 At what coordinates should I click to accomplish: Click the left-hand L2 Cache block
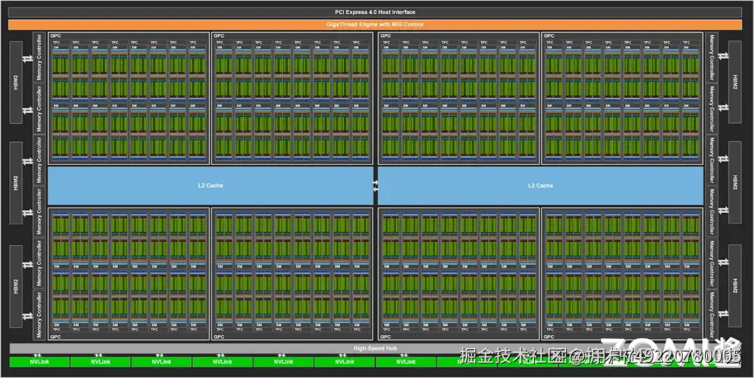pos(210,185)
